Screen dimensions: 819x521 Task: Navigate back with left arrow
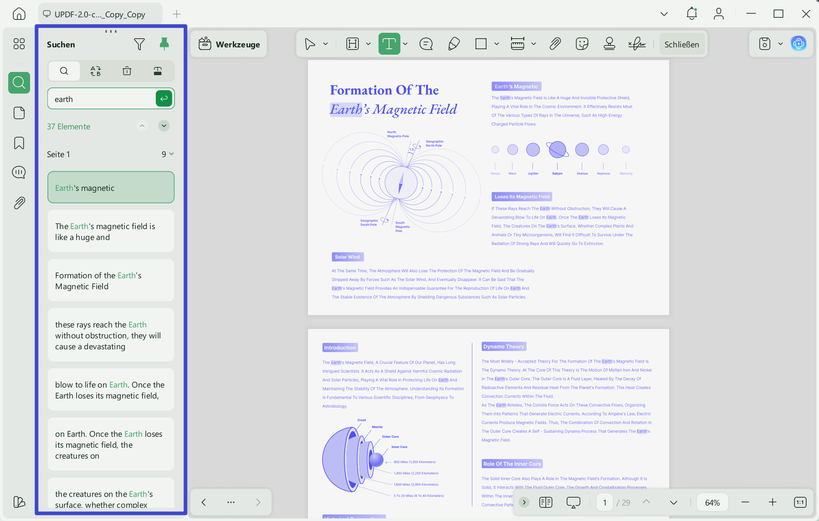pyautogui.click(x=204, y=502)
